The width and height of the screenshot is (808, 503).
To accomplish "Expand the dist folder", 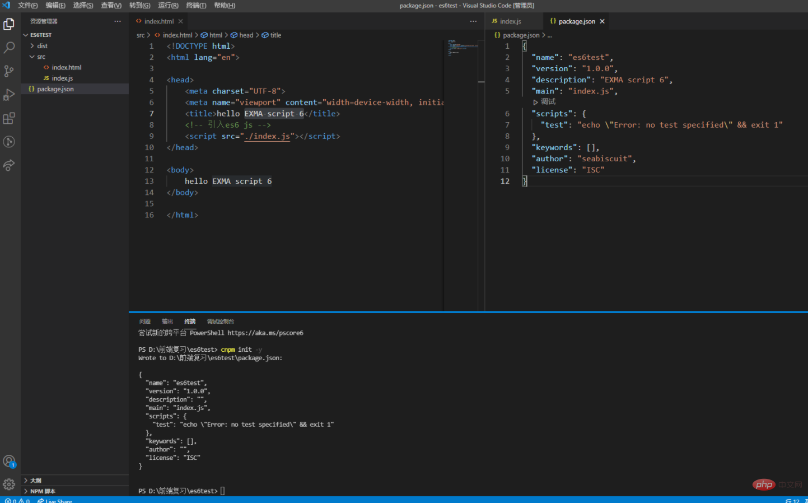I will (x=42, y=46).
